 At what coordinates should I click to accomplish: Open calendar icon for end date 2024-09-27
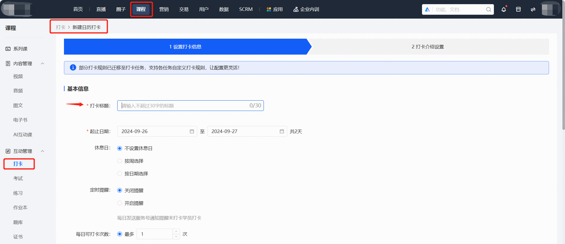tap(282, 131)
